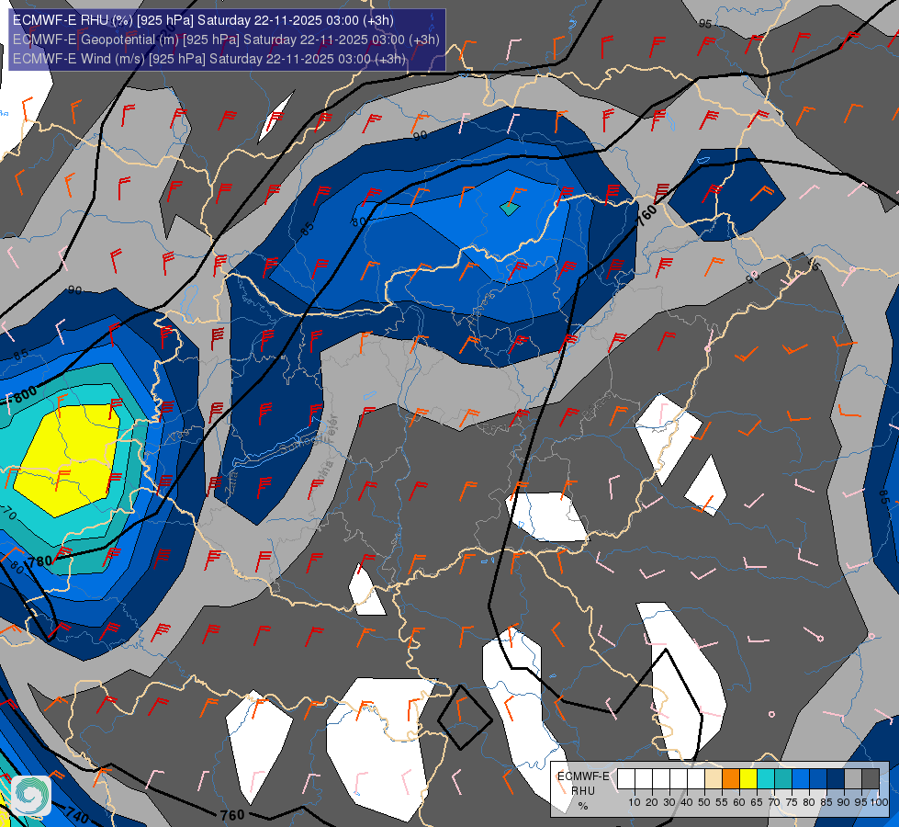Click the Fejér county label on the map

(x=332, y=429)
